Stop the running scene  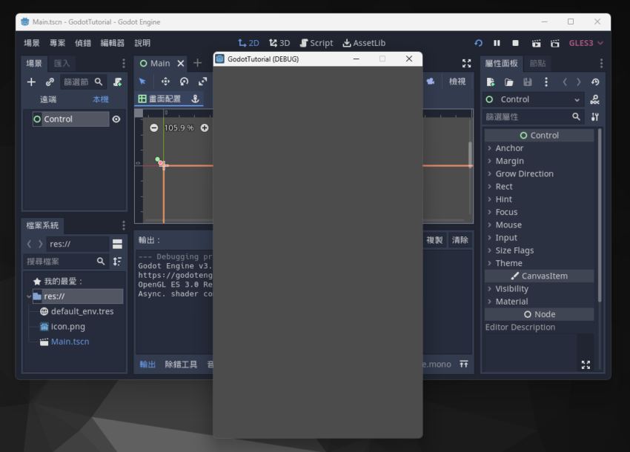pos(516,43)
